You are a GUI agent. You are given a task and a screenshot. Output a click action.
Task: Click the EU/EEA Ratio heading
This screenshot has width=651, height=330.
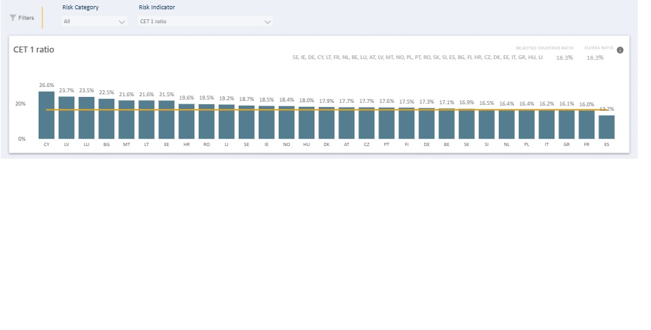click(x=598, y=48)
